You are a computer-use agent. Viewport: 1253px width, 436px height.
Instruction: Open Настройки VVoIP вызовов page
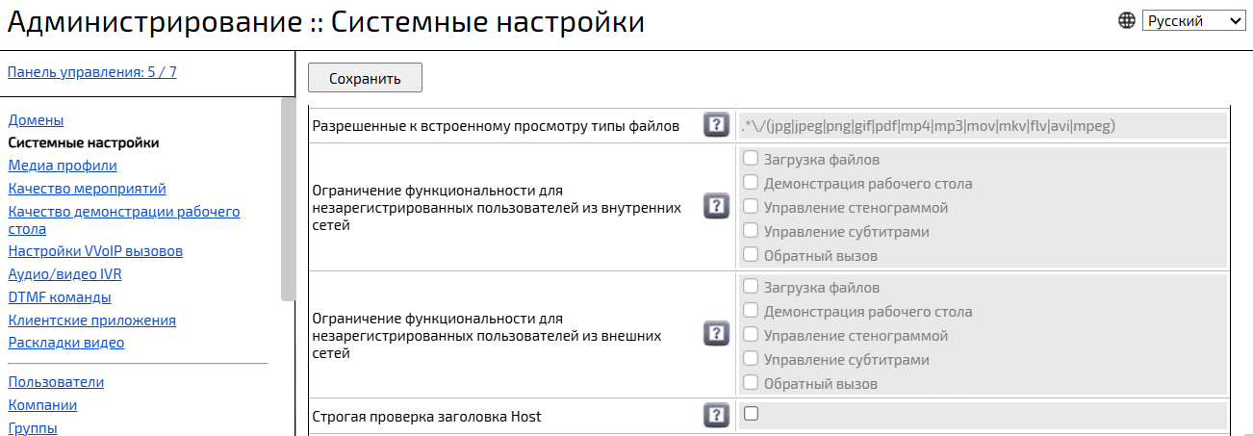coord(95,251)
